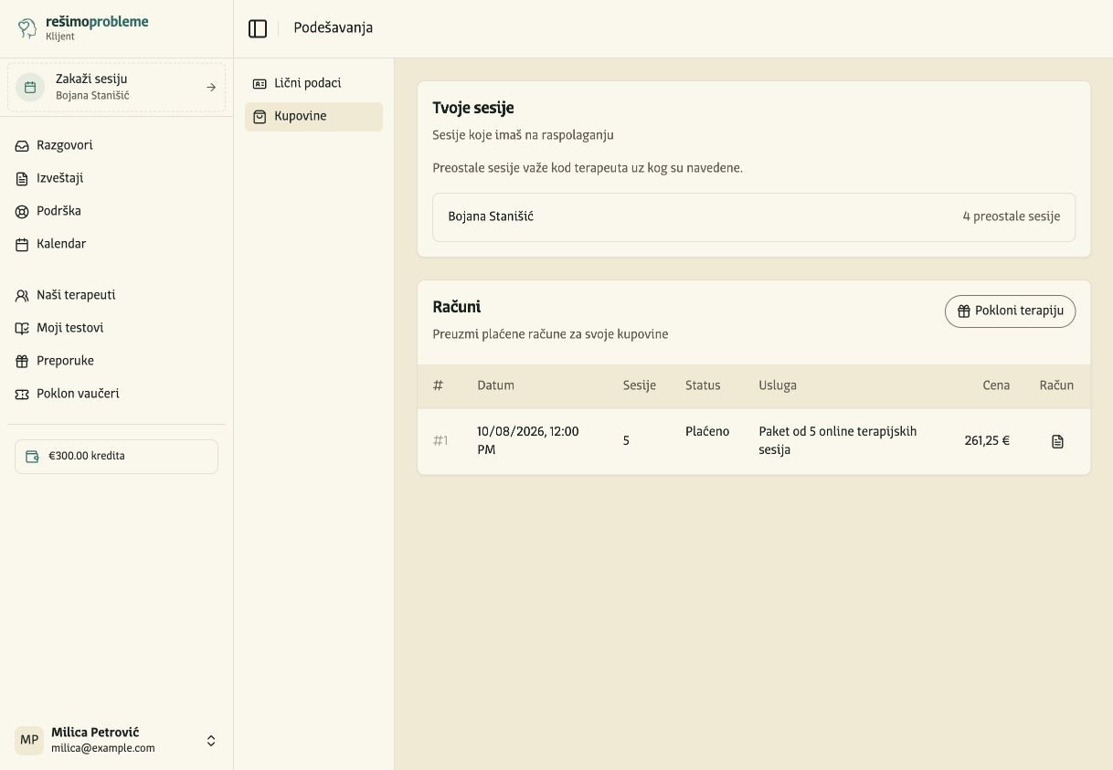
Task: Click the Izveštaji document icon
Action: coord(22,178)
